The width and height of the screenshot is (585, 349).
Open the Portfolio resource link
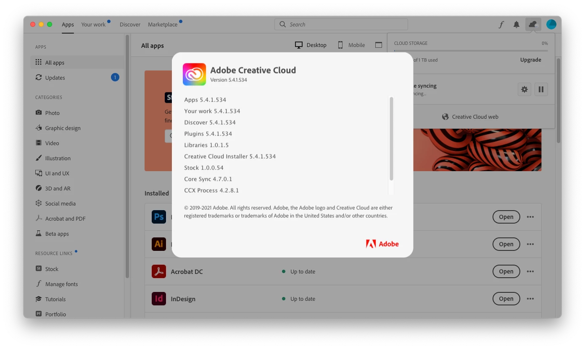tap(51, 314)
